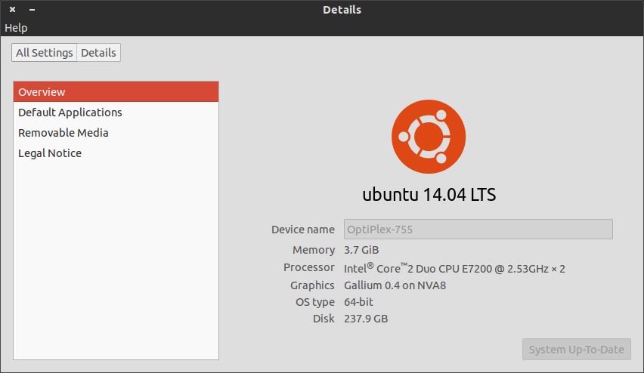Click the Memory value 3.7 GiB
The width and height of the screenshot is (644, 373).
point(361,250)
